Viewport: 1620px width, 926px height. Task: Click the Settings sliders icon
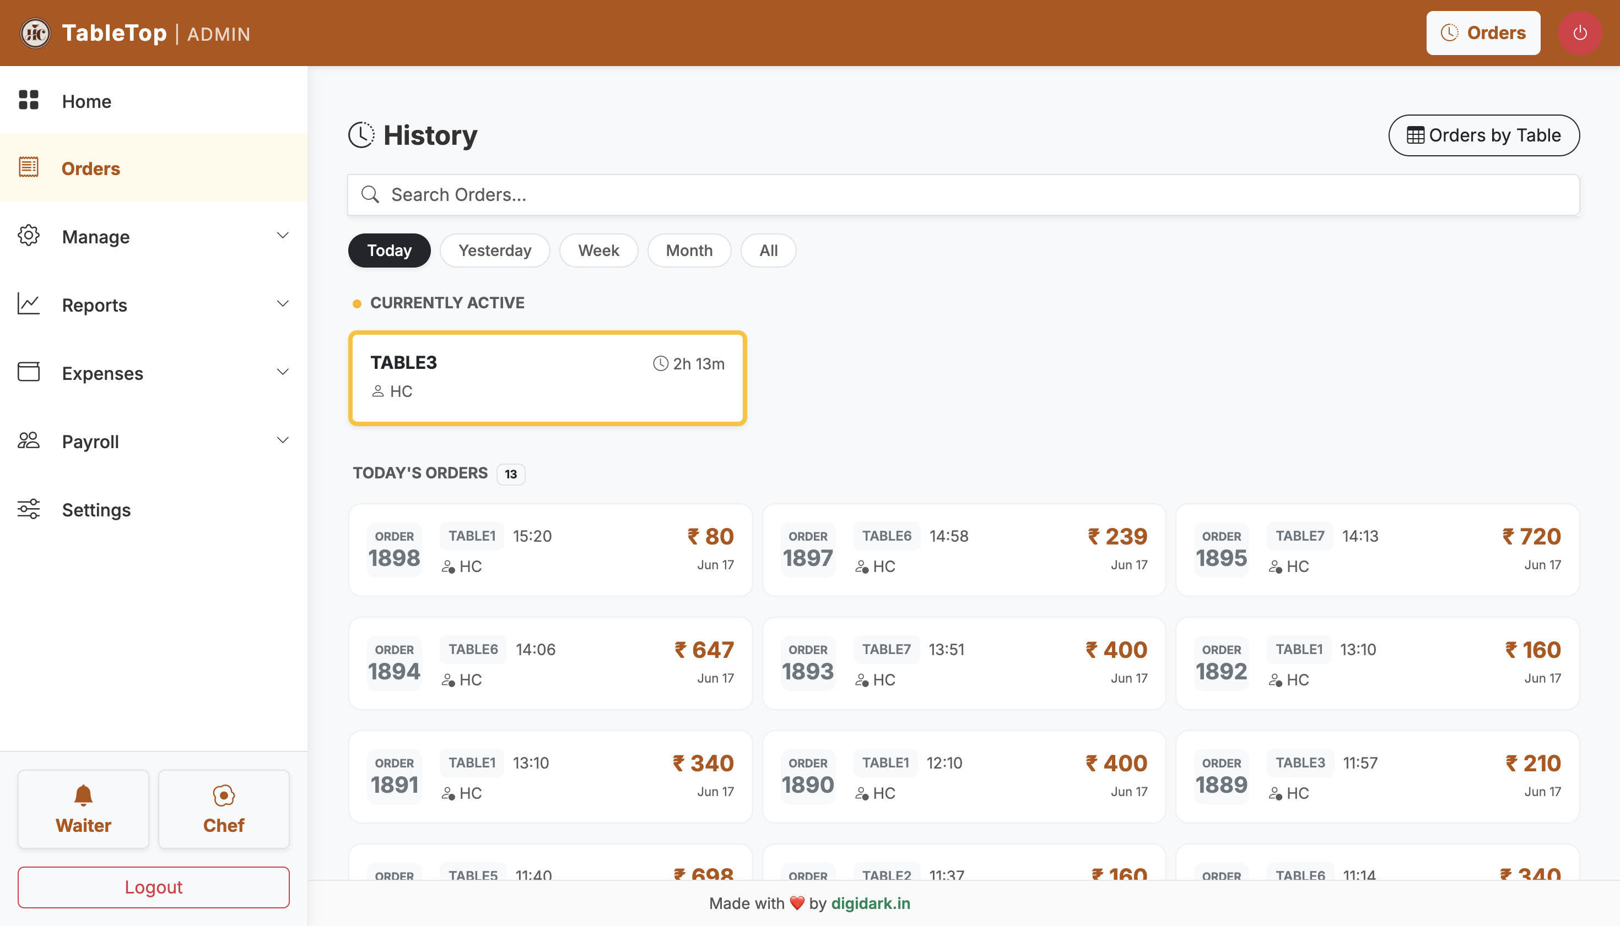click(29, 509)
